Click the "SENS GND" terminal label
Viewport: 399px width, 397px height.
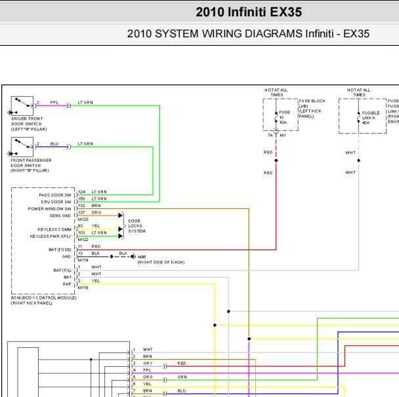coord(60,216)
